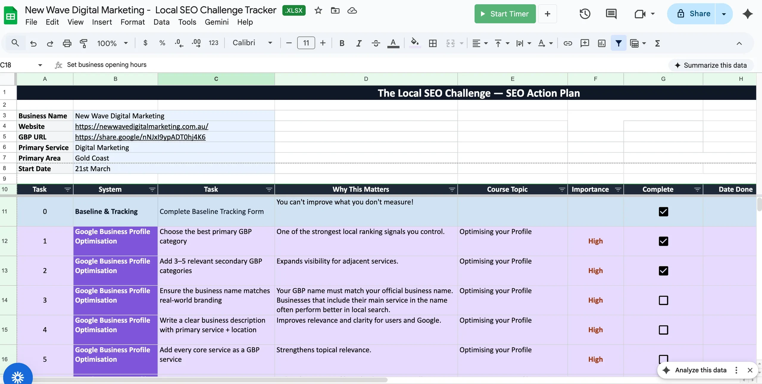Open the Data menu
Viewport: 762px width, 384px height.
point(161,22)
